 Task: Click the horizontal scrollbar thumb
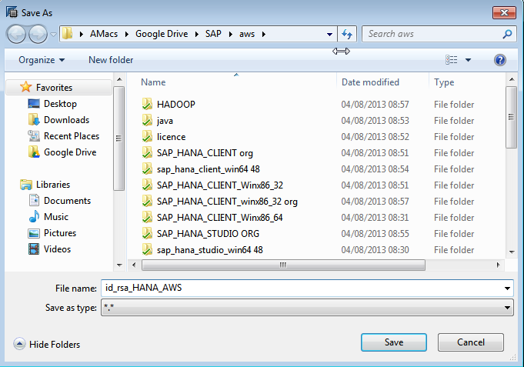tap(283, 265)
